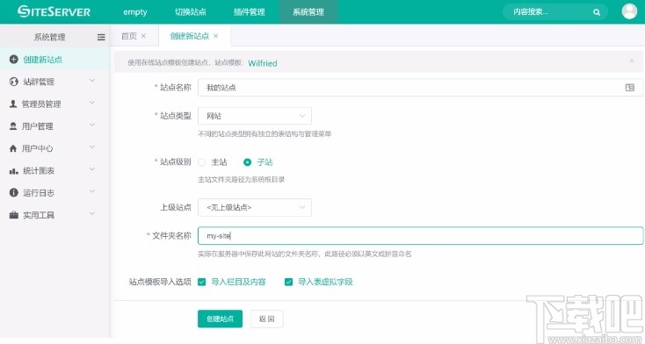Close the 首页 tab
Image resolution: width=645 pixels, height=344 pixels.
[143, 36]
